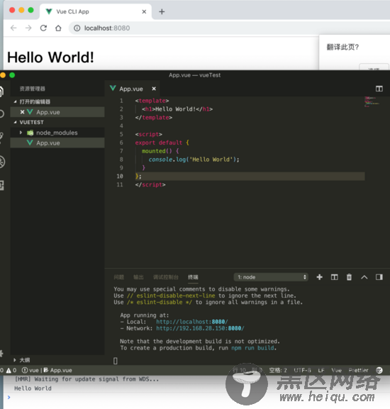This screenshot has width=390, height=409.
Task: Open App.vue in VUETEST file tree
Action: tap(57, 143)
